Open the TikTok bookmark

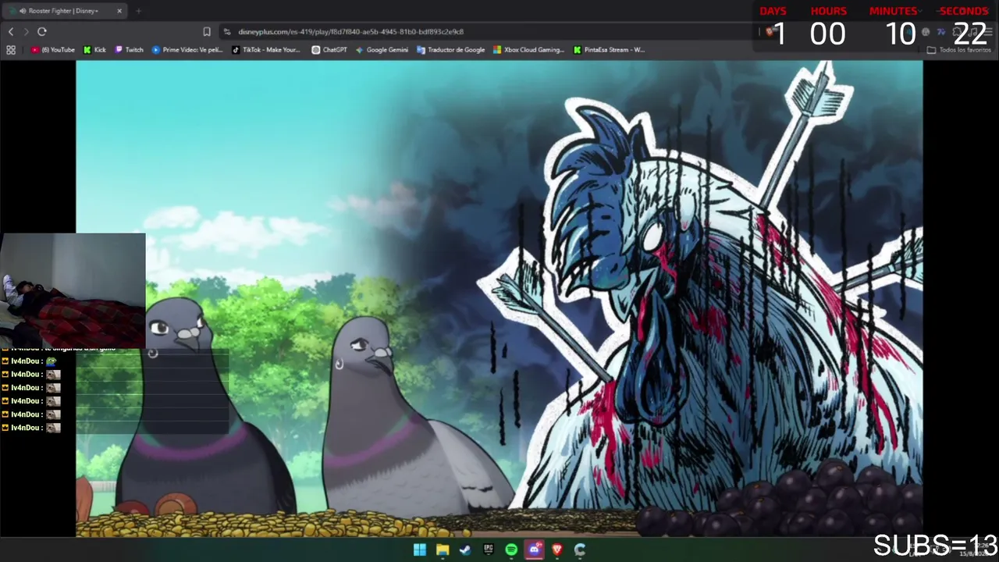pyautogui.click(x=266, y=50)
